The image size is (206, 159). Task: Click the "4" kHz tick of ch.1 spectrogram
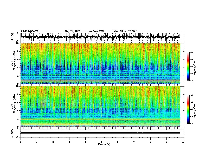[x=18, y=68]
